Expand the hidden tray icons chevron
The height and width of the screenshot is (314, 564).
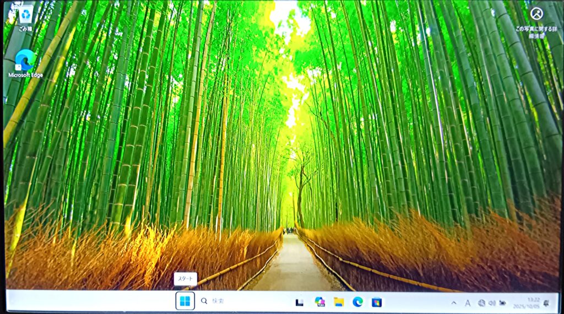tap(454, 302)
